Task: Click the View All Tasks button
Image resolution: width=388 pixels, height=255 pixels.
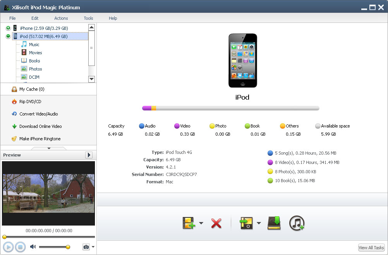Action: coord(371,248)
